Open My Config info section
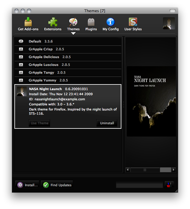Viewport: 190px width, 209px height. point(111,24)
